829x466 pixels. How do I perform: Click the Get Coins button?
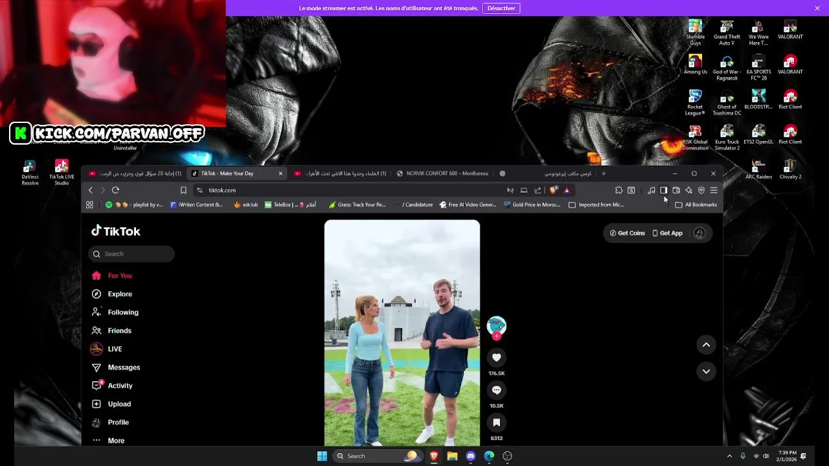point(628,233)
